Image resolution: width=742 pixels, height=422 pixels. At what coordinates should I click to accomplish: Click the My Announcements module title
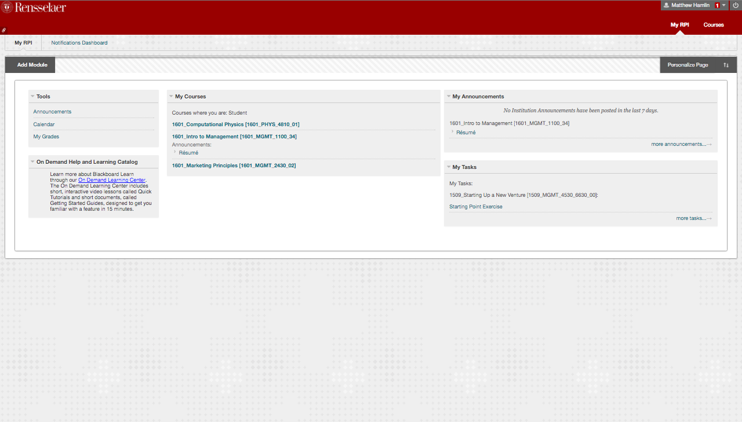[478, 97]
